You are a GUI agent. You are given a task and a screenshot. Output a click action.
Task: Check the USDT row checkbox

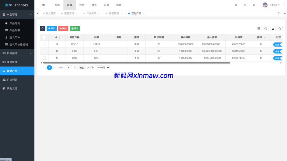pyautogui.click(x=44, y=44)
